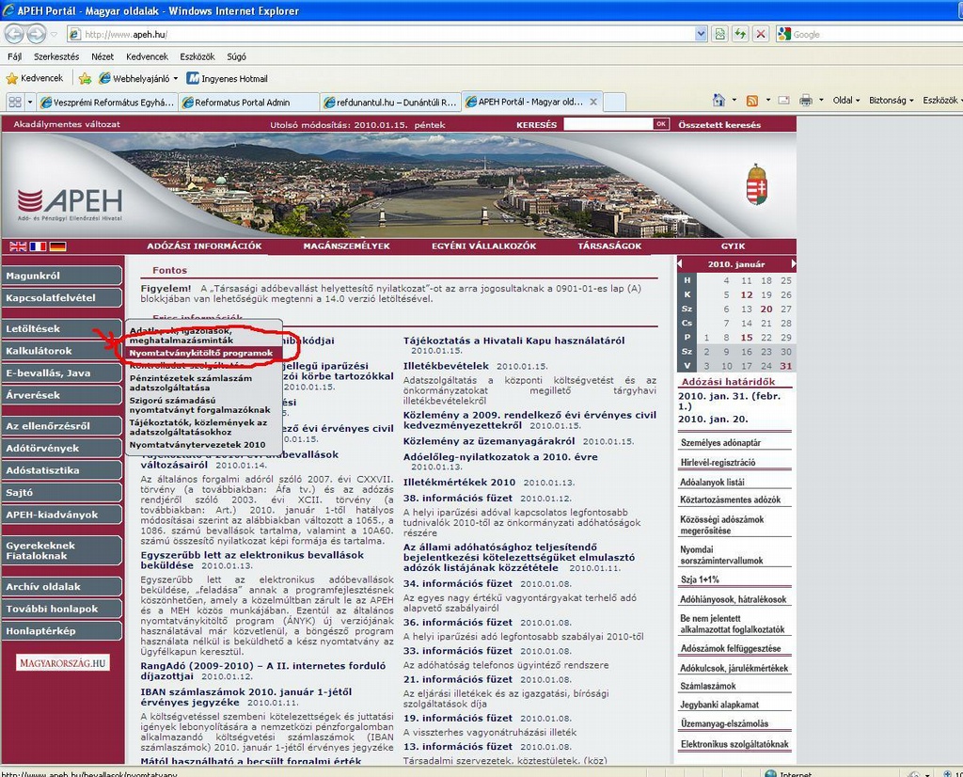
Task: Switch to the Veszprémi Református Egyhá... tab
Action: (107, 102)
